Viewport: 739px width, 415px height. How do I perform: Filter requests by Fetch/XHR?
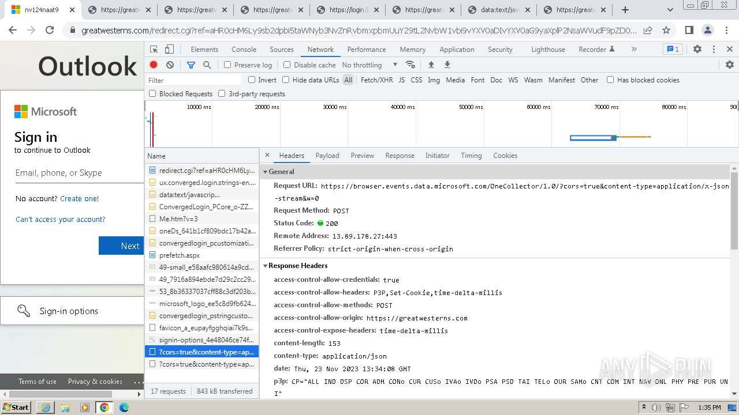tap(376, 80)
